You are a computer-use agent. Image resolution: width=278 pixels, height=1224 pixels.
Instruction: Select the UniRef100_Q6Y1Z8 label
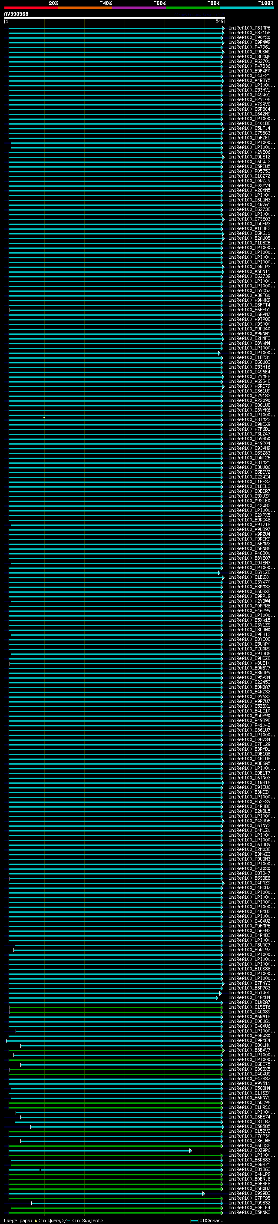coord(249,572)
